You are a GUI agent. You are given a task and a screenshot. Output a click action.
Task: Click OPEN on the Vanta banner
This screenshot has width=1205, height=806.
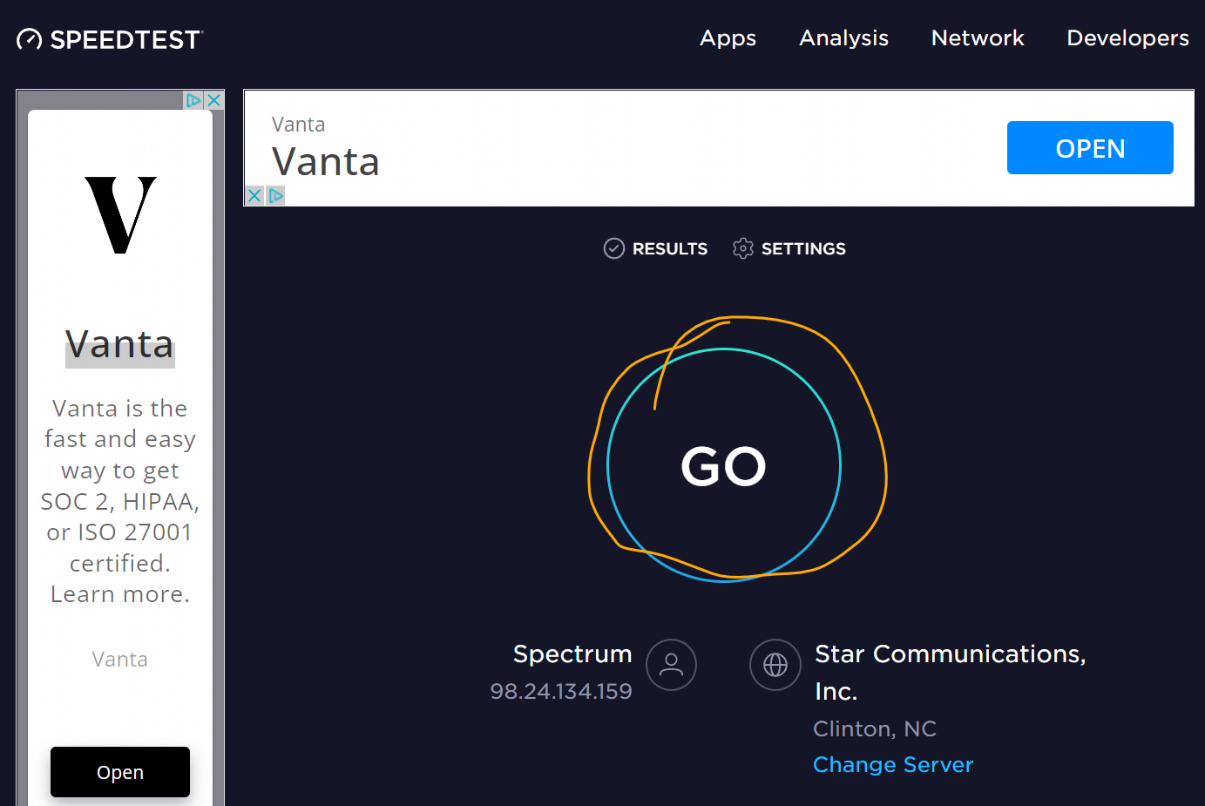tap(1090, 147)
